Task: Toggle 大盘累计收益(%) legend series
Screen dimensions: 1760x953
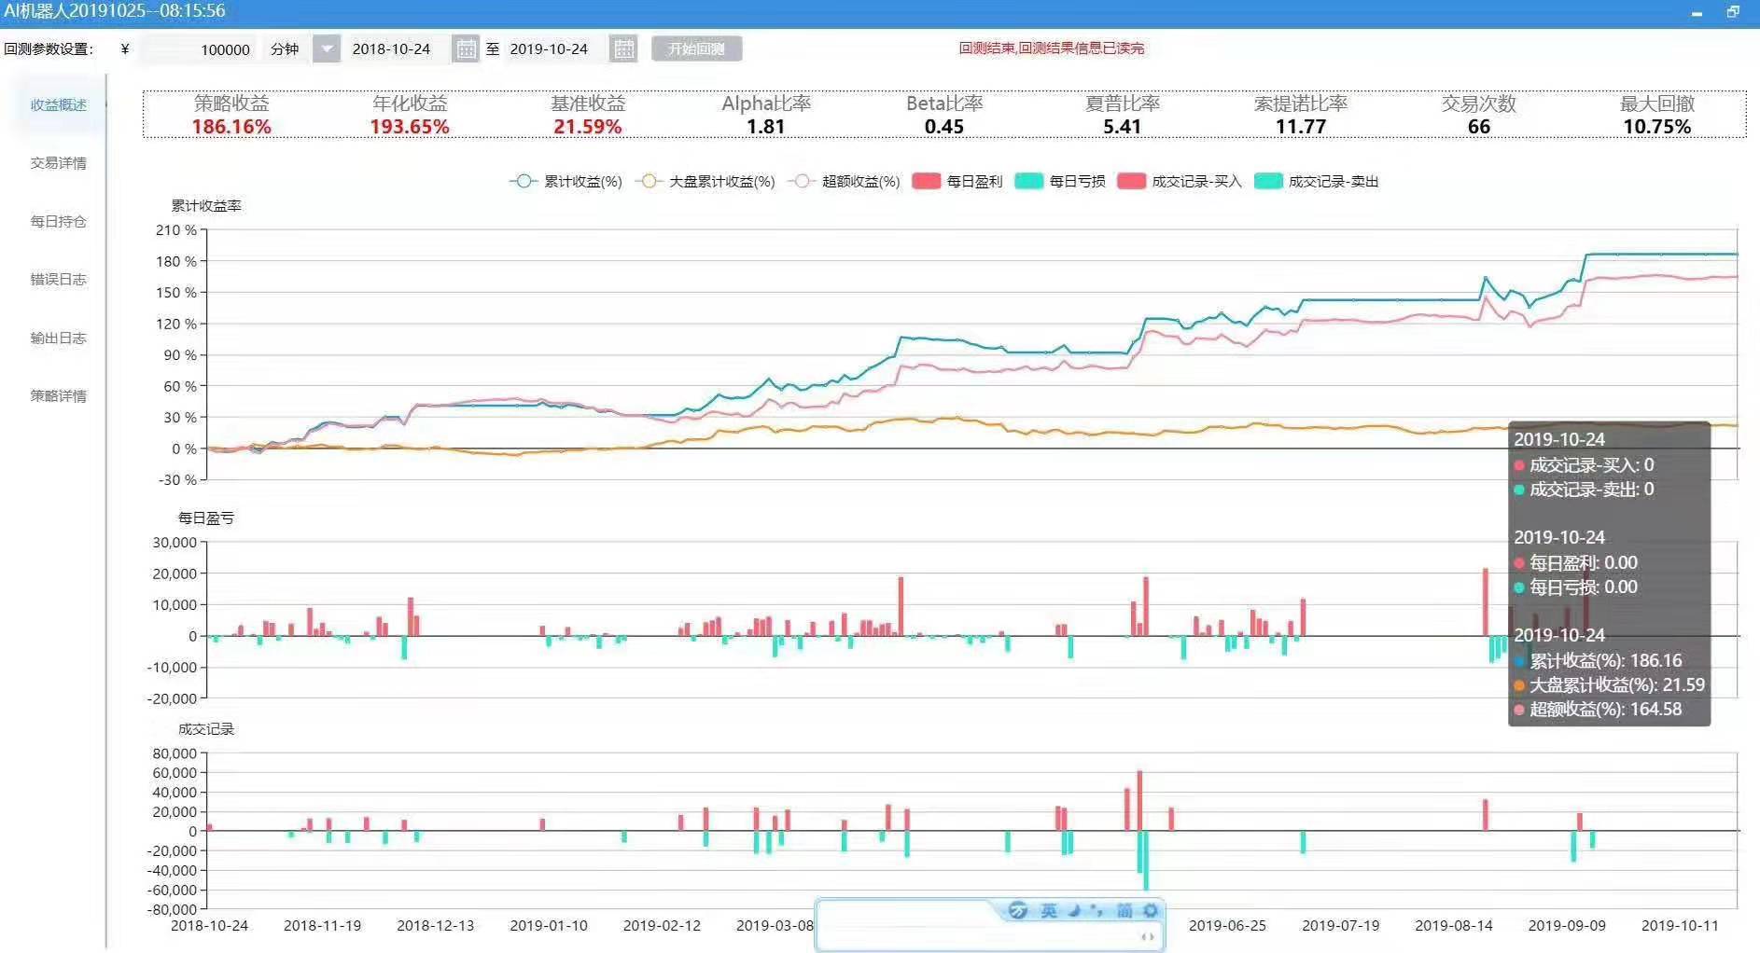Action: tap(705, 181)
